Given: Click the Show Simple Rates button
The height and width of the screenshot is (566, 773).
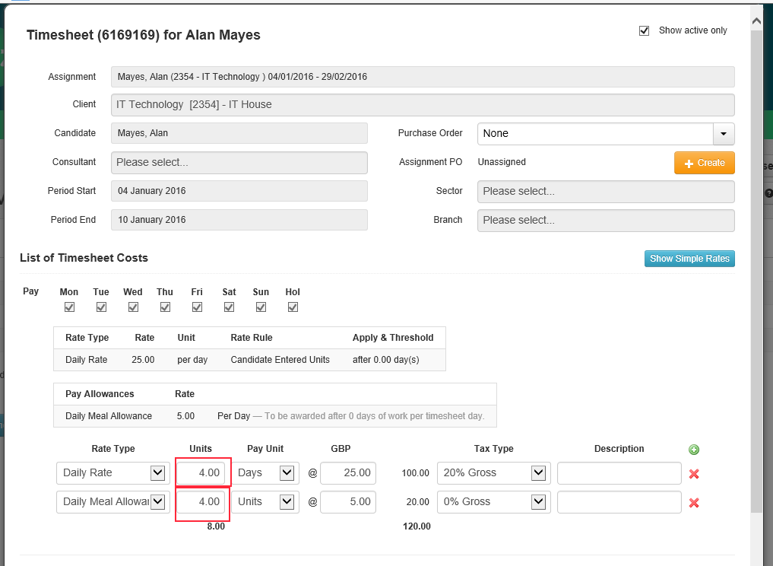Looking at the screenshot, I should tap(689, 259).
